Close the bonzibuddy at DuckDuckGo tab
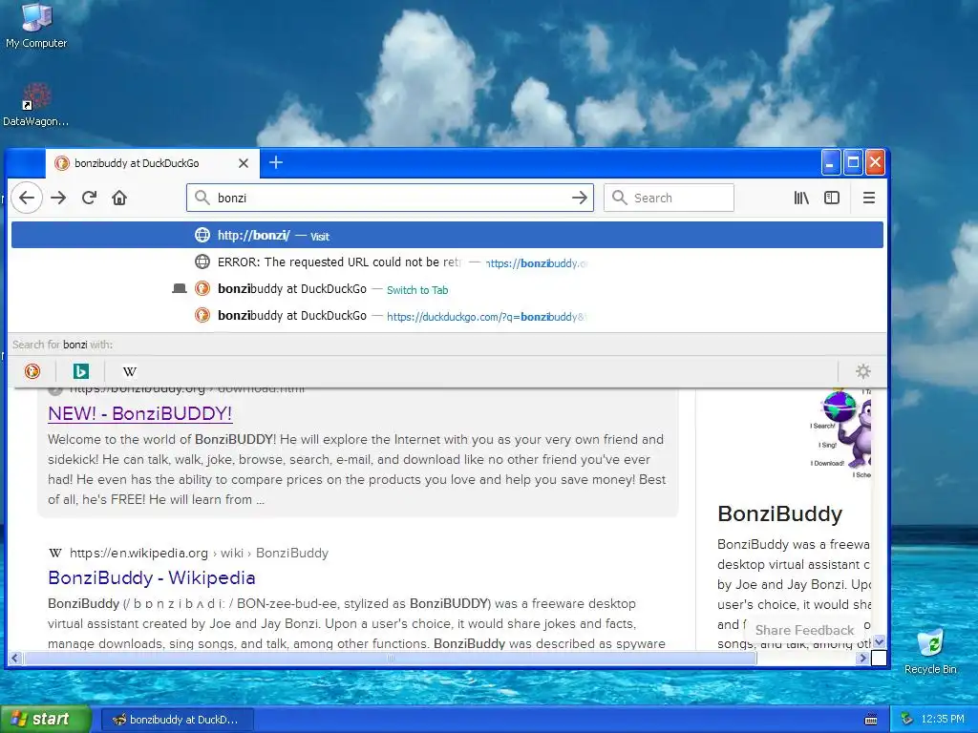 click(x=244, y=163)
